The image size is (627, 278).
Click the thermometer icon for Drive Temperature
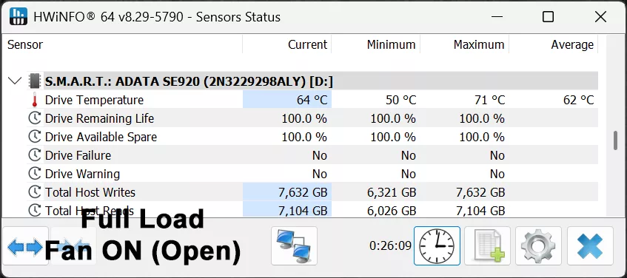coord(35,100)
